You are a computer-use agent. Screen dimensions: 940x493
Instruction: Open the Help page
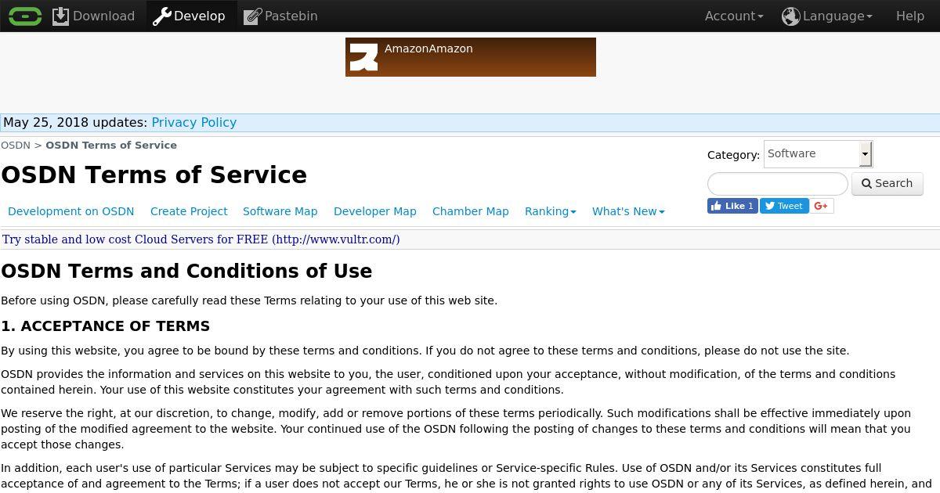tap(910, 16)
